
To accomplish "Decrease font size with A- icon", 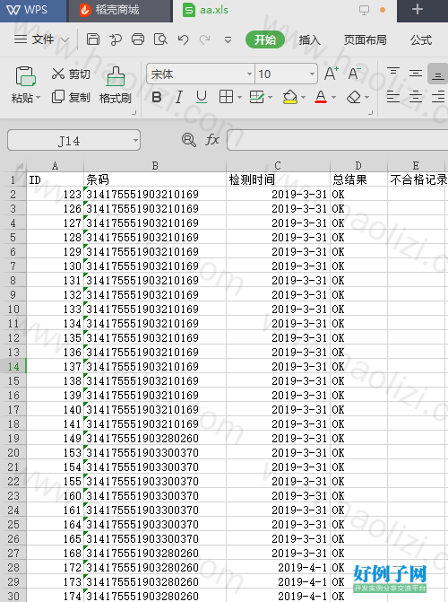I will [x=354, y=74].
